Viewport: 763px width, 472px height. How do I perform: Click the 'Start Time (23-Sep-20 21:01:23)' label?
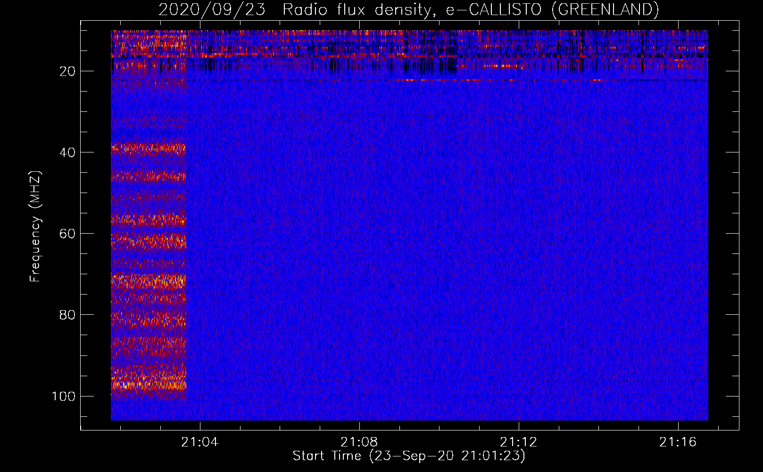pos(409,456)
